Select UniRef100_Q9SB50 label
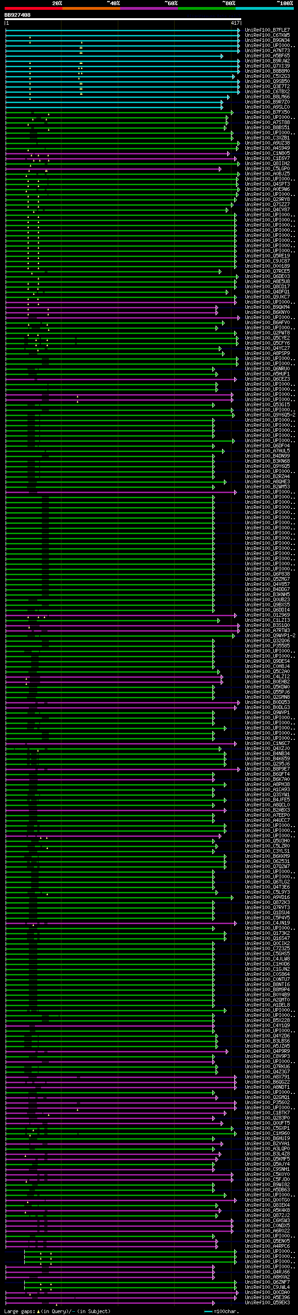 [x=267, y=81]
